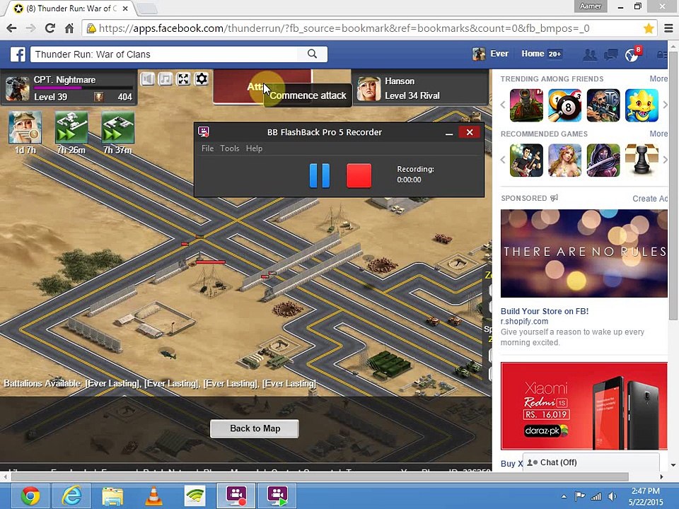Click More link beside Recommended Games
This screenshot has height=509, width=679.
(x=658, y=134)
